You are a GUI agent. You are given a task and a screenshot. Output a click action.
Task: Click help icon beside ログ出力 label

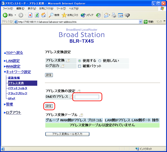(63, 66)
